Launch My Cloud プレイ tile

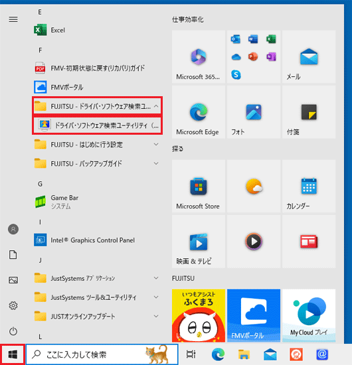(x=309, y=316)
